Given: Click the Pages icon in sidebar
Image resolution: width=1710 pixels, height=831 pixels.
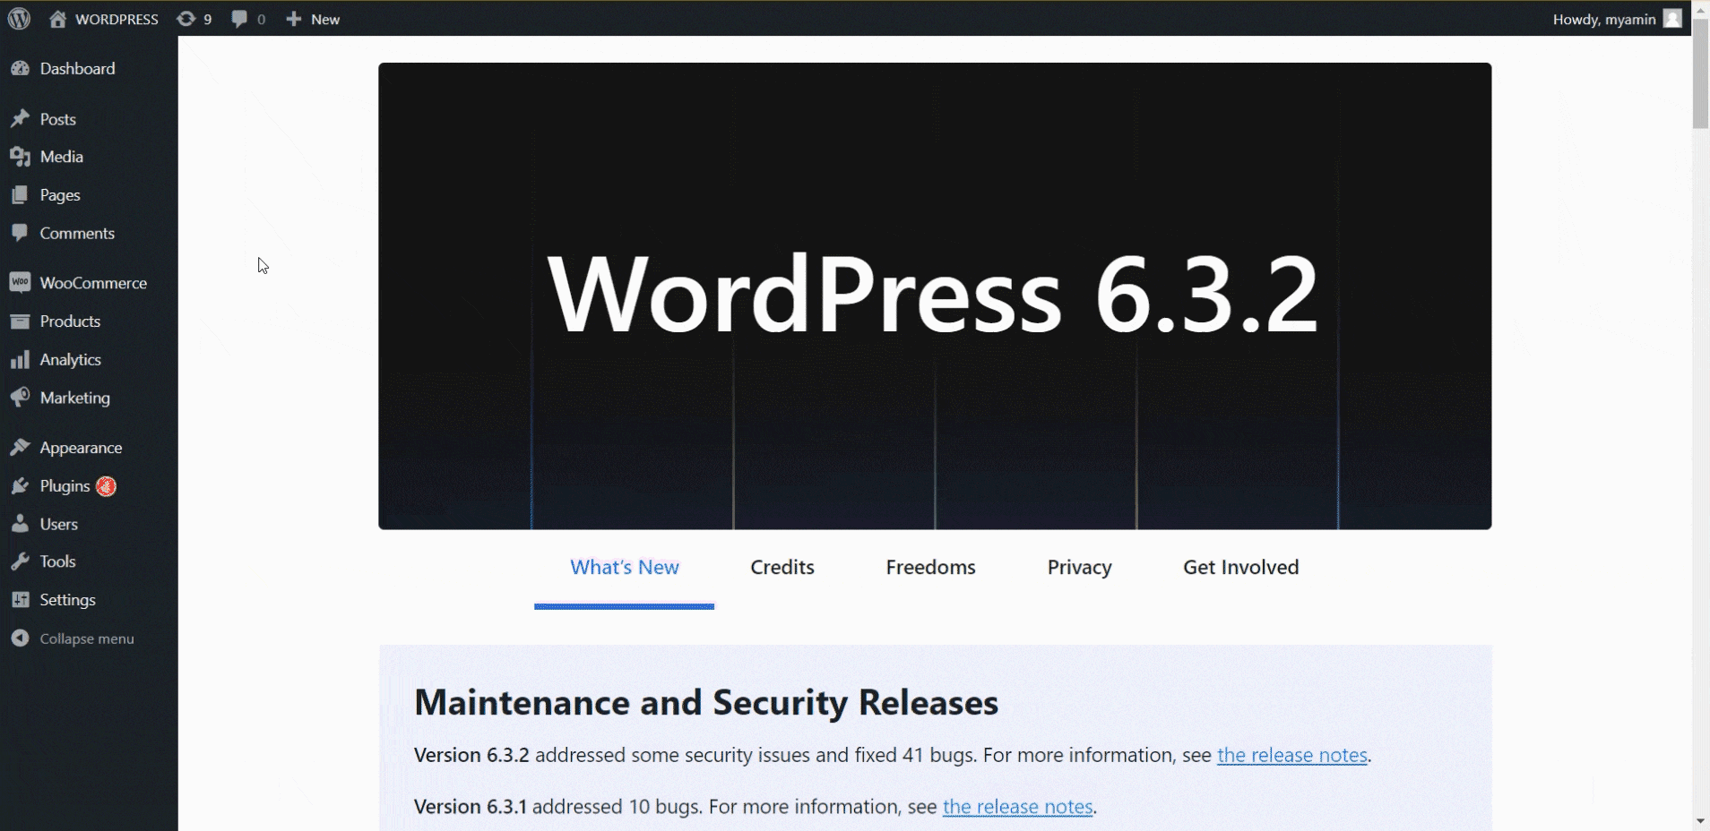Looking at the screenshot, I should [x=20, y=195].
